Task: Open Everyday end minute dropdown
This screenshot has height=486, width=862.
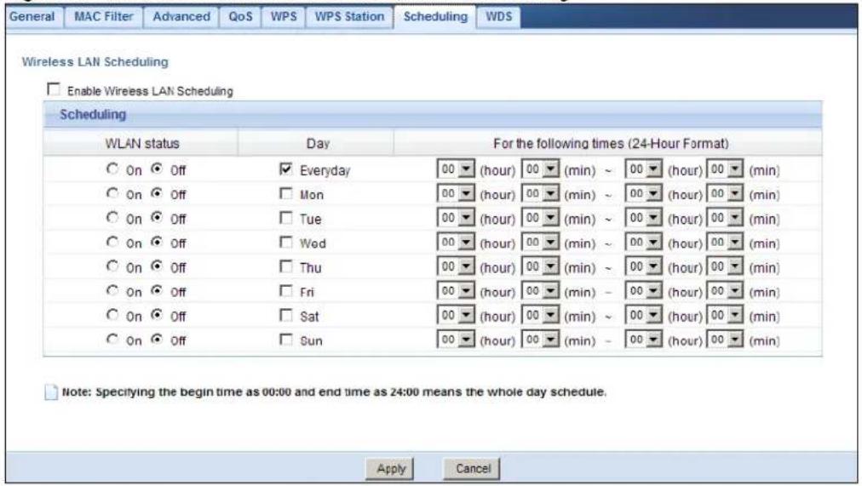Action: pyautogui.click(x=725, y=169)
